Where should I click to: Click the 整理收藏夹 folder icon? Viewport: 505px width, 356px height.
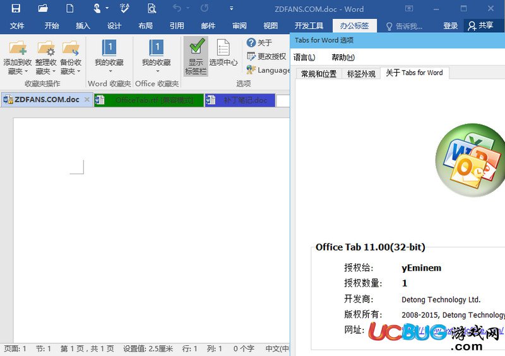[x=45, y=48]
